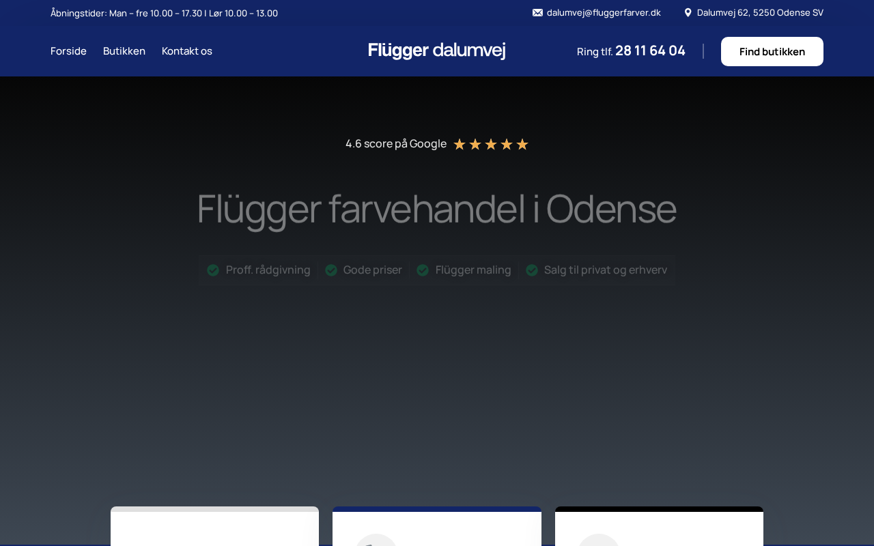Click the 4.6 score på Google text

[x=396, y=144]
